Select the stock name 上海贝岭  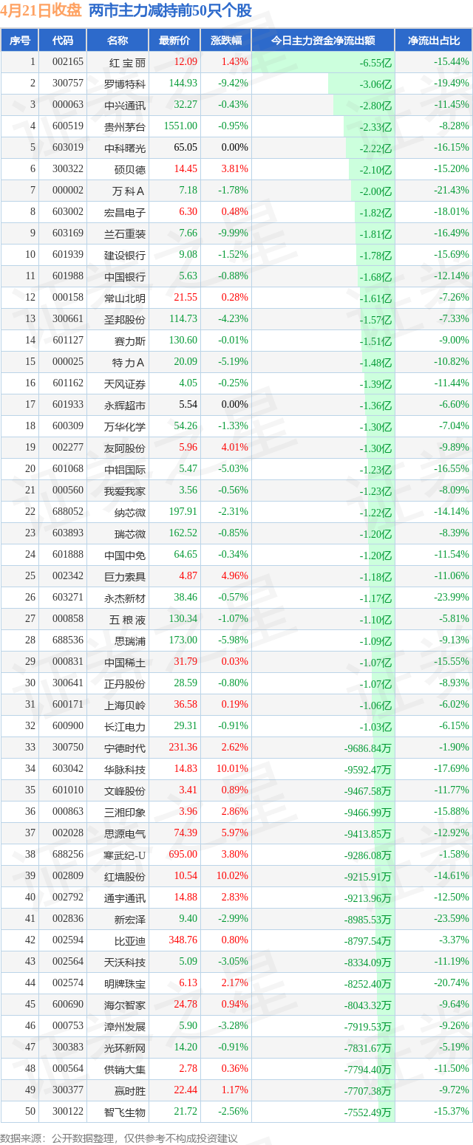coord(125,705)
